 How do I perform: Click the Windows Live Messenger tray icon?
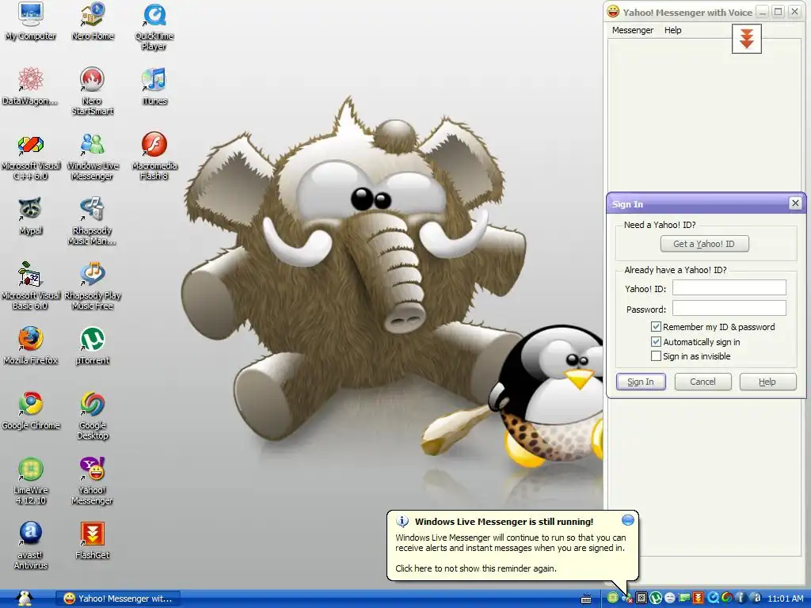[x=627, y=598]
